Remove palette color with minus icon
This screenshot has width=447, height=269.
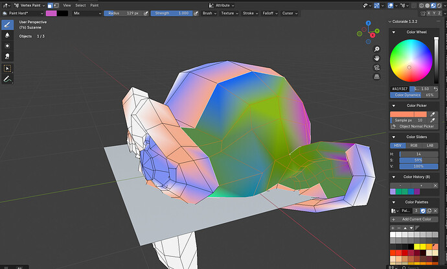(399, 228)
